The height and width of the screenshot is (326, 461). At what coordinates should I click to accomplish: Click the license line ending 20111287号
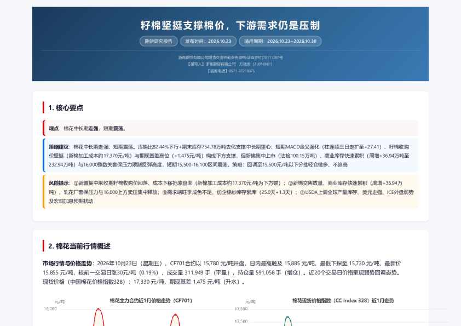tap(231, 58)
